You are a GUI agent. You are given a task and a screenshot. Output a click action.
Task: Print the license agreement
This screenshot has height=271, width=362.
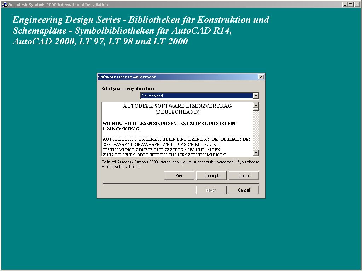coord(179,176)
